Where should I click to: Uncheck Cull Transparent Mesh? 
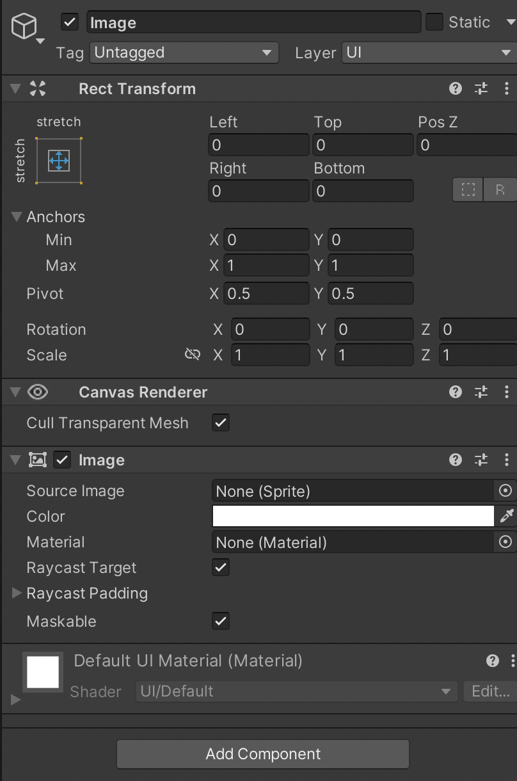pyautogui.click(x=221, y=423)
